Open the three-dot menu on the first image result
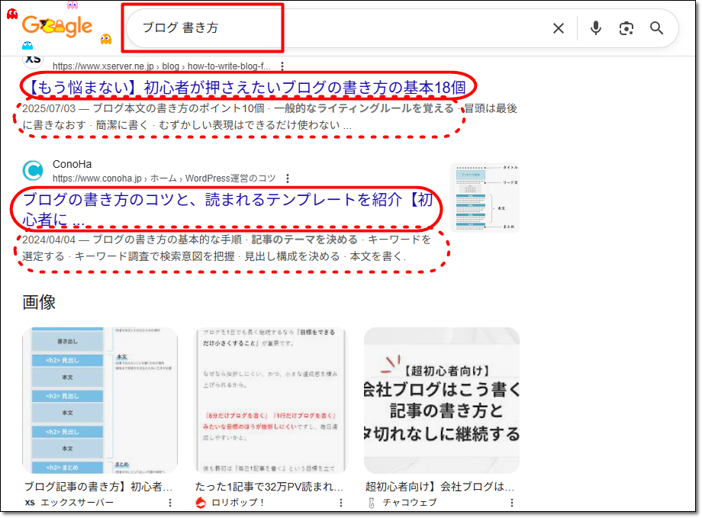Viewport: 702px width, 518px height. click(x=169, y=502)
